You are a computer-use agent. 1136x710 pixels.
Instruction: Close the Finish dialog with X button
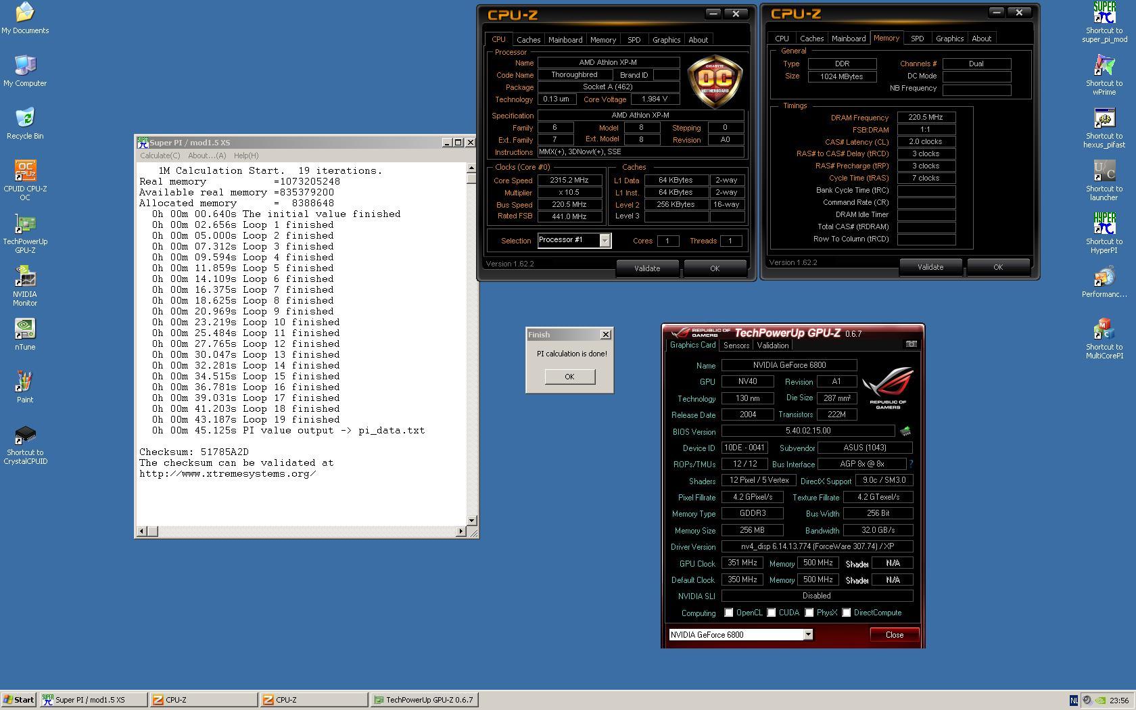coord(606,335)
